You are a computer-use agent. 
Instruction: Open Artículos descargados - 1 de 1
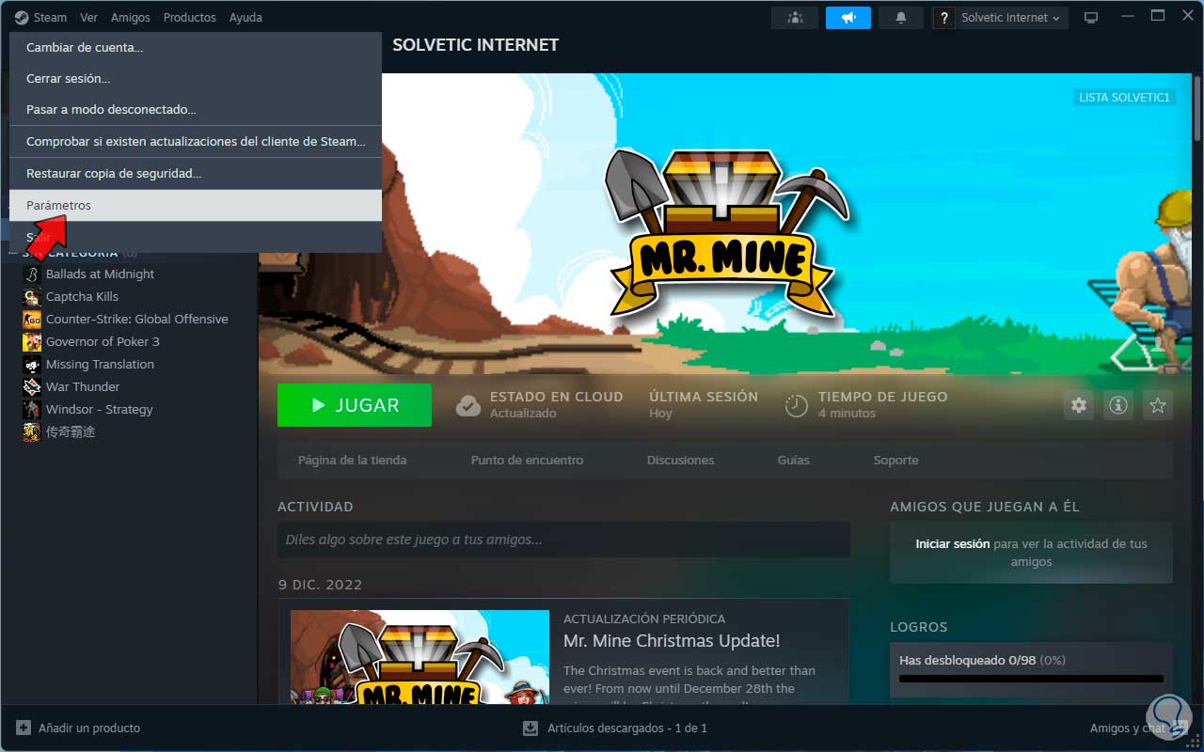coord(627,728)
